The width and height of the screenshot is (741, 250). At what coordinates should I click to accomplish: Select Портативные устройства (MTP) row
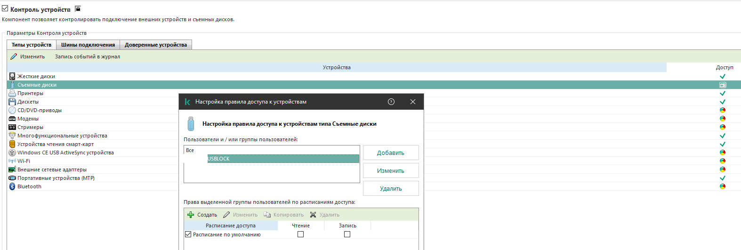[56, 178]
